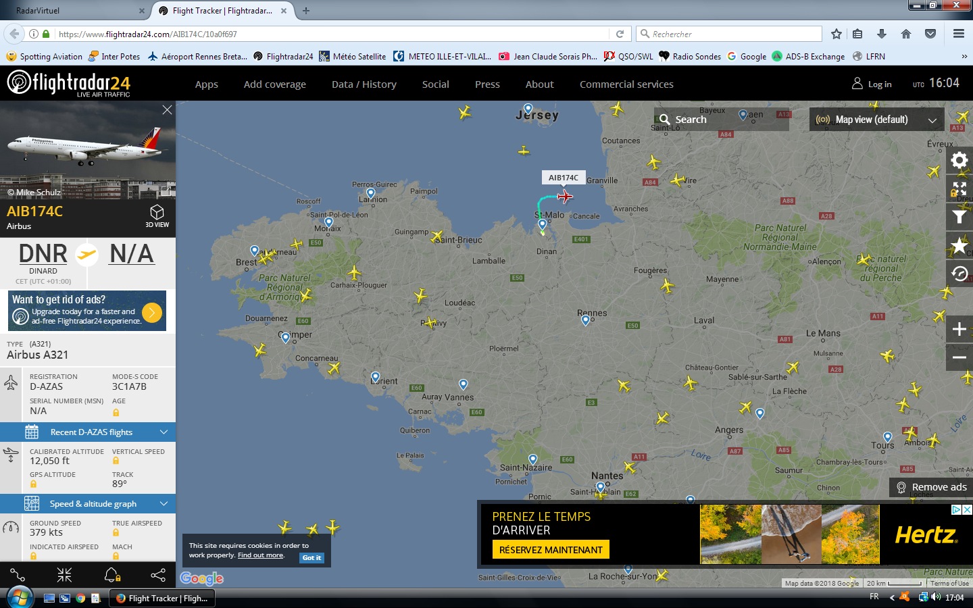Open the Data / History menu
This screenshot has width=973, height=608.
click(364, 84)
